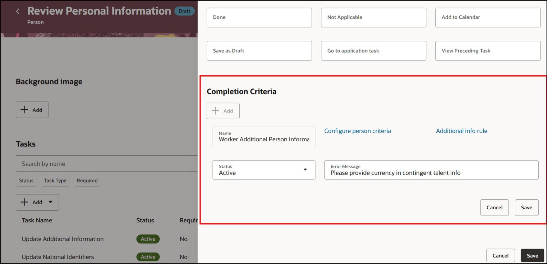Add a Background image
Viewport: 547px width, 264px height.
pos(32,110)
